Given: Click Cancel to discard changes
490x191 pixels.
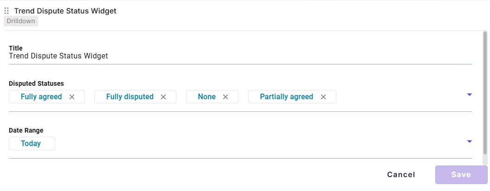Looking at the screenshot, I should [401, 174].
